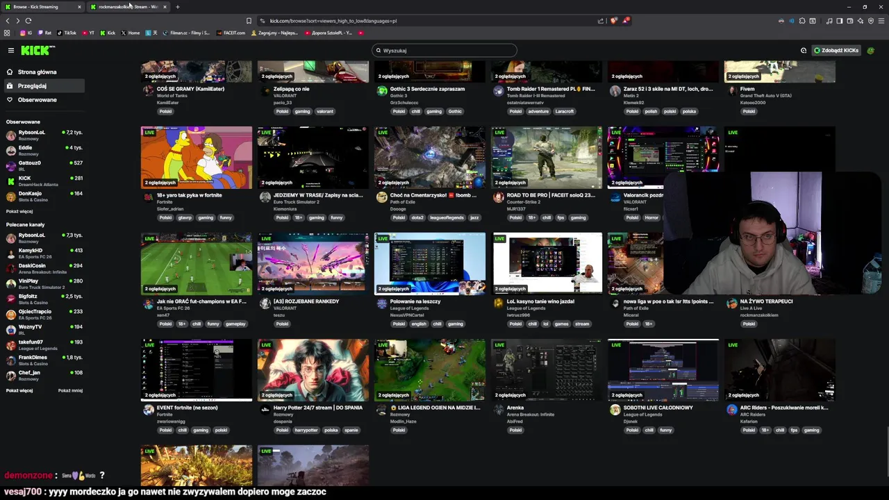Open 'SOBOTNI LIVE CAŁODNIOWY' stream title

tap(658, 408)
